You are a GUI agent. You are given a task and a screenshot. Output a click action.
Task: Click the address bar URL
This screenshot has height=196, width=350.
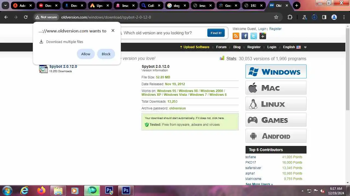coord(106,17)
